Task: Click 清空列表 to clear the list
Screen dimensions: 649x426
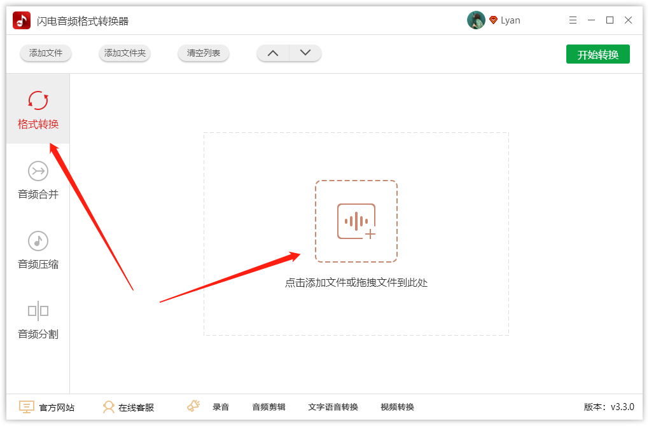Action: point(204,53)
